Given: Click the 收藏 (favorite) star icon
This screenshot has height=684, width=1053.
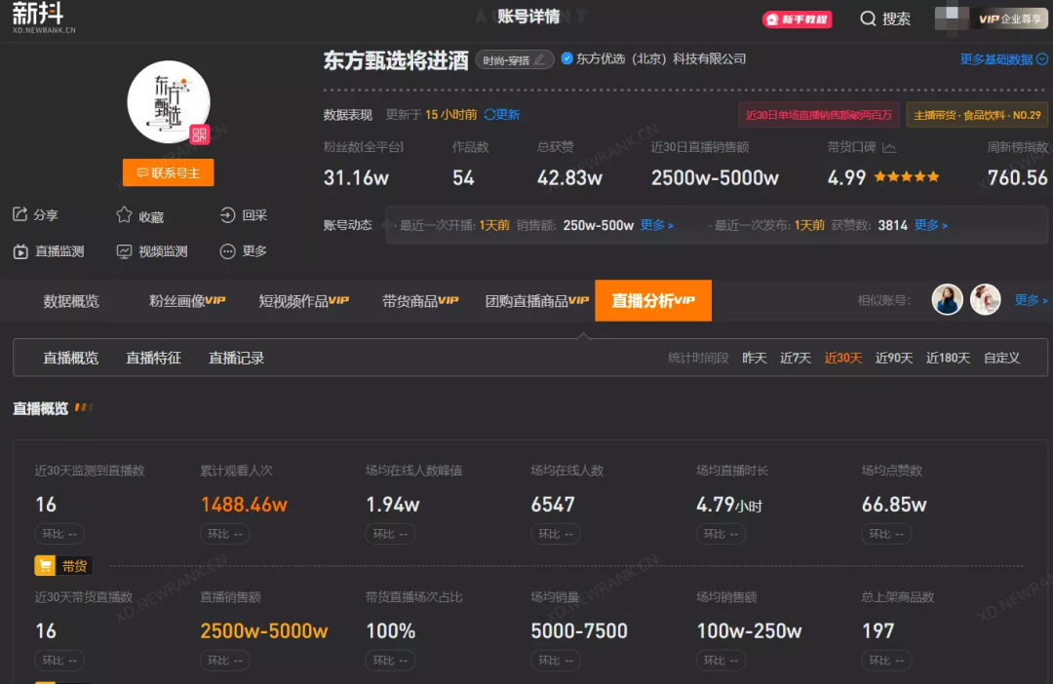Looking at the screenshot, I should click(x=124, y=215).
